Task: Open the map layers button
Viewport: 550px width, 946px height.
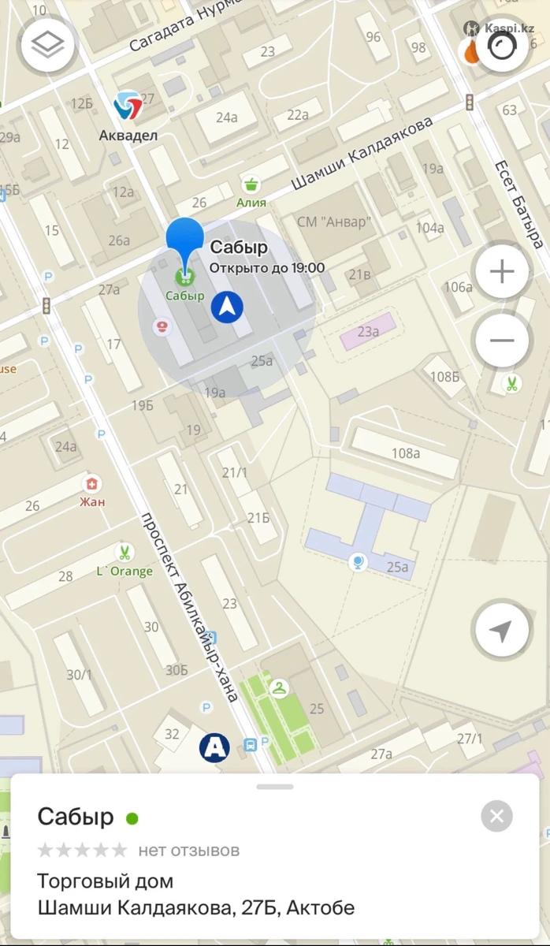Action: [48, 45]
